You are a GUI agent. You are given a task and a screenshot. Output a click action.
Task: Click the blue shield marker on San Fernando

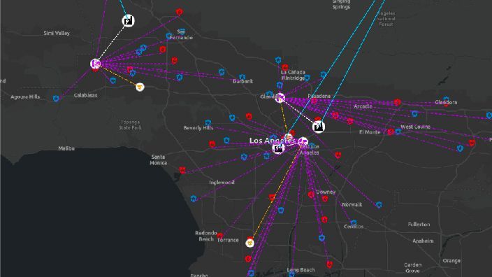(x=182, y=31)
